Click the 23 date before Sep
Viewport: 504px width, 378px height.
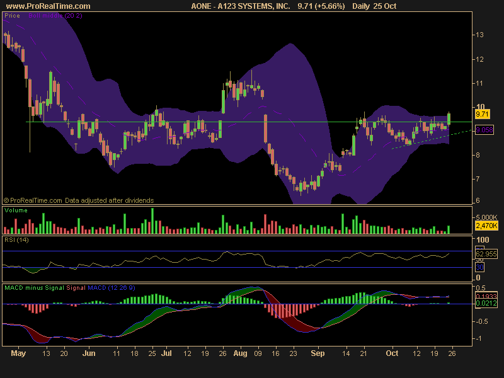[293, 353]
